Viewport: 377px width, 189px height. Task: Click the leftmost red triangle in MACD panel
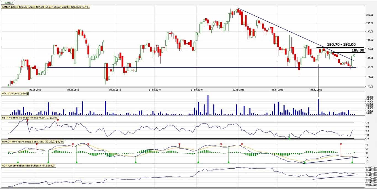(x=37, y=144)
